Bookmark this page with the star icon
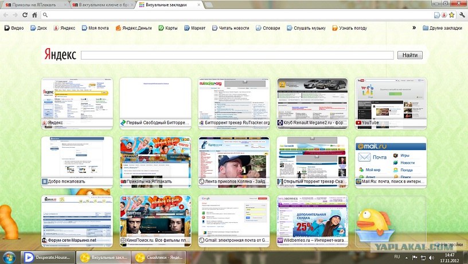Screen dimensions: 468x264 (453, 15)
